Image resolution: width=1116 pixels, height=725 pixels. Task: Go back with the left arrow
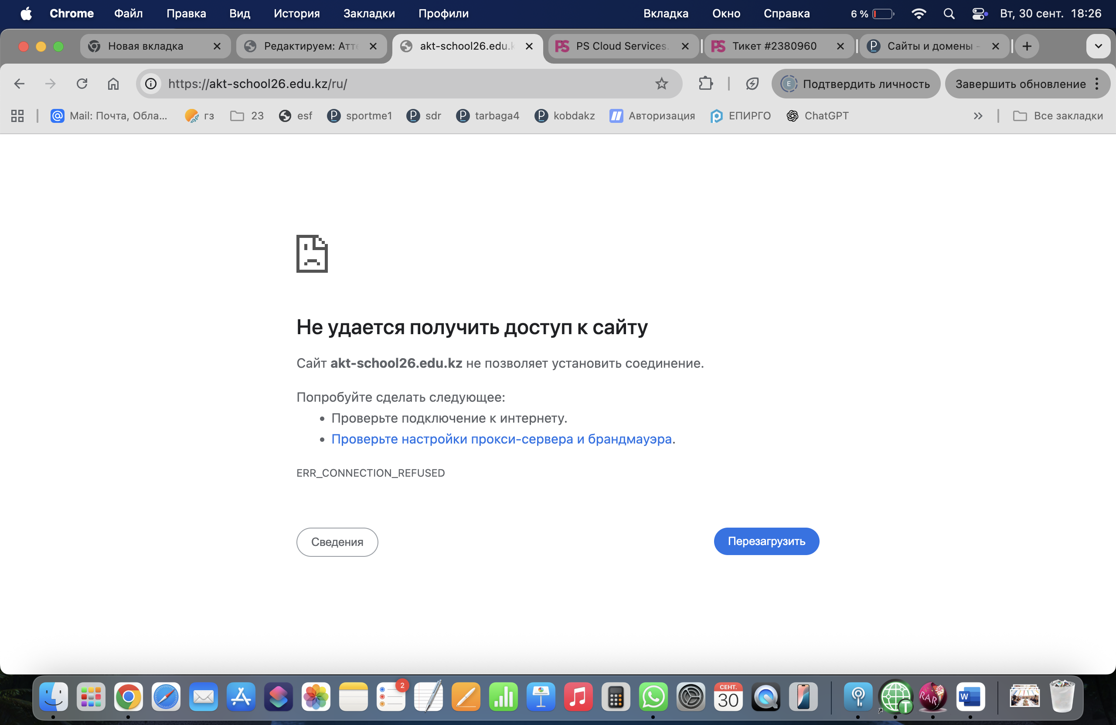coord(19,84)
